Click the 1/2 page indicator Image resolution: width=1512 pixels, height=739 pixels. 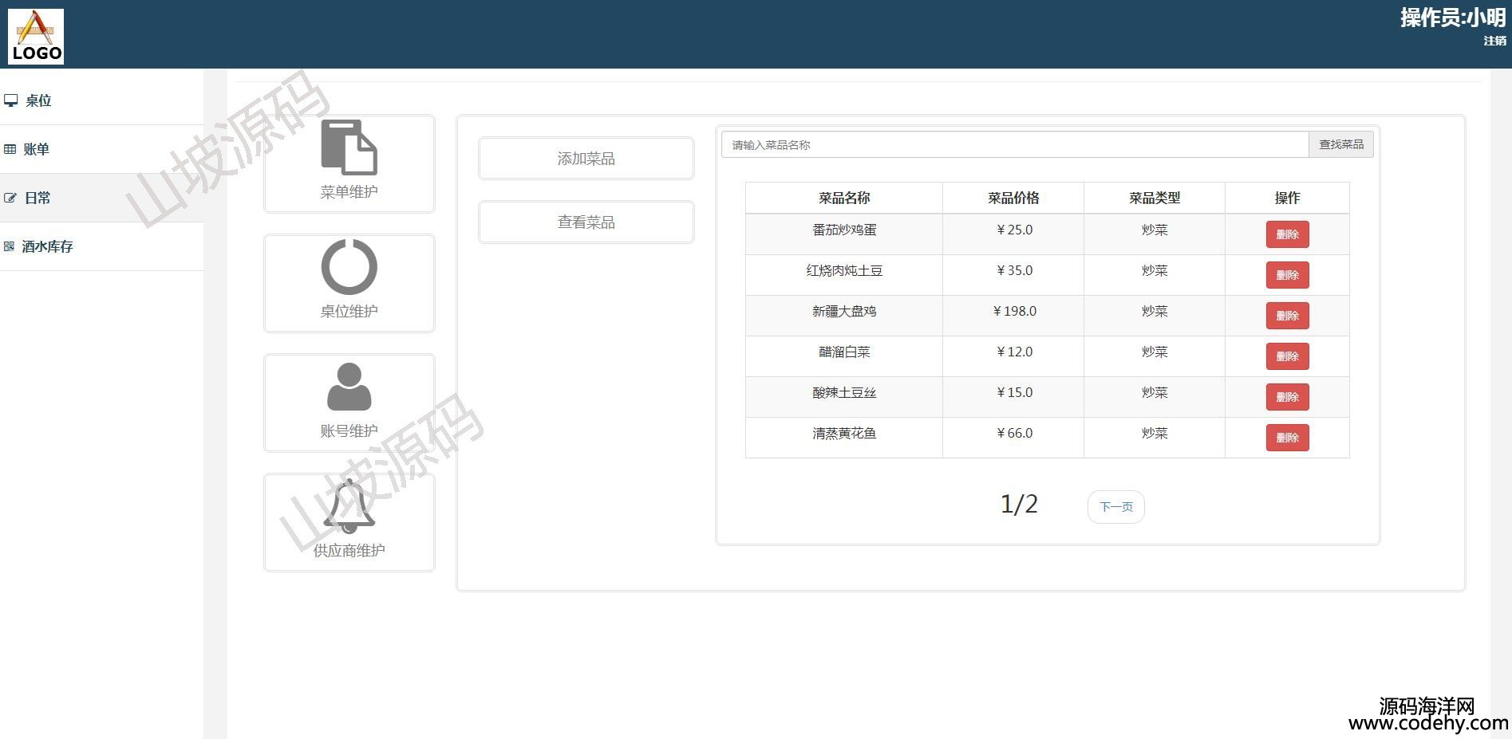point(1019,504)
